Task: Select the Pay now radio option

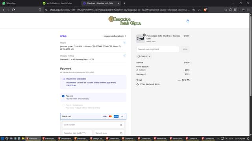Action: point(63,96)
